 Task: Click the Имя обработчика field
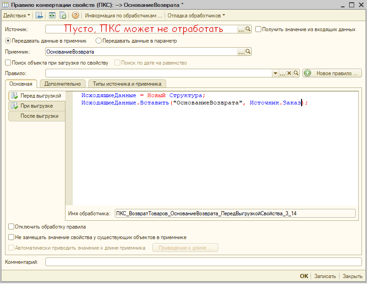pos(235,213)
